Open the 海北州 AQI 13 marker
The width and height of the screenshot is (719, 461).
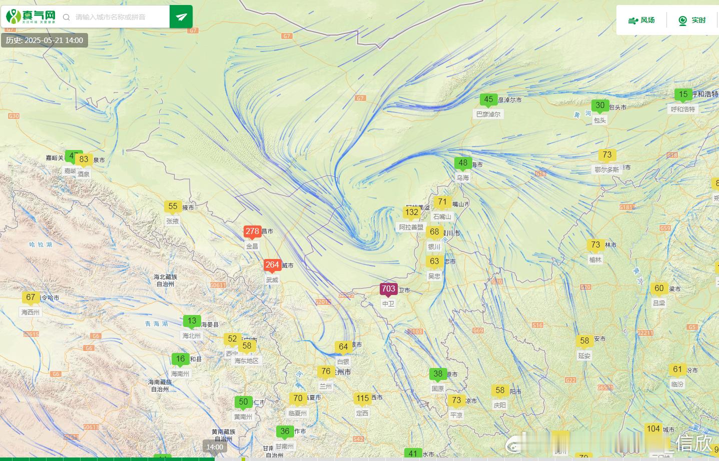coord(192,321)
